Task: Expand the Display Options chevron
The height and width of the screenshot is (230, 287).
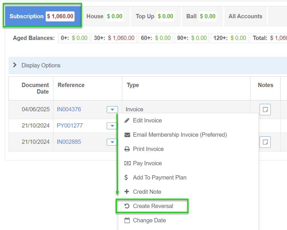Action: [x=15, y=65]
